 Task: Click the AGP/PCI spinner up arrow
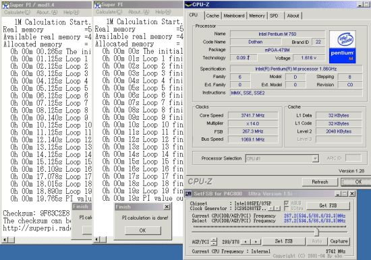tap(214, 239)
